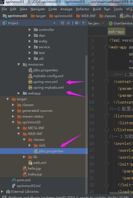The image size is (133, 198).
Task: Expand the test package
Action: pyautogui.click(x=30, y=53)
